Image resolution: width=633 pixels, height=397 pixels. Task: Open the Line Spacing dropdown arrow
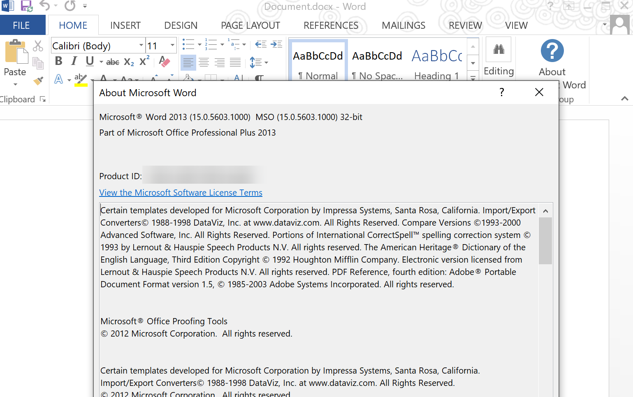(266, 62)
